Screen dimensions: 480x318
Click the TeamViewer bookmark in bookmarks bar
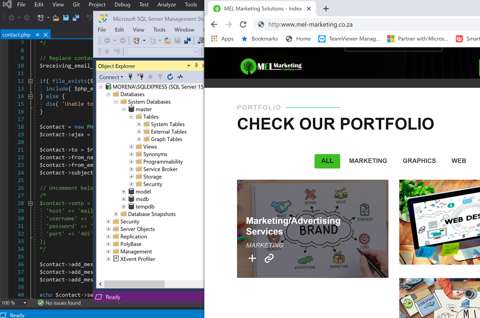point(349,38)
